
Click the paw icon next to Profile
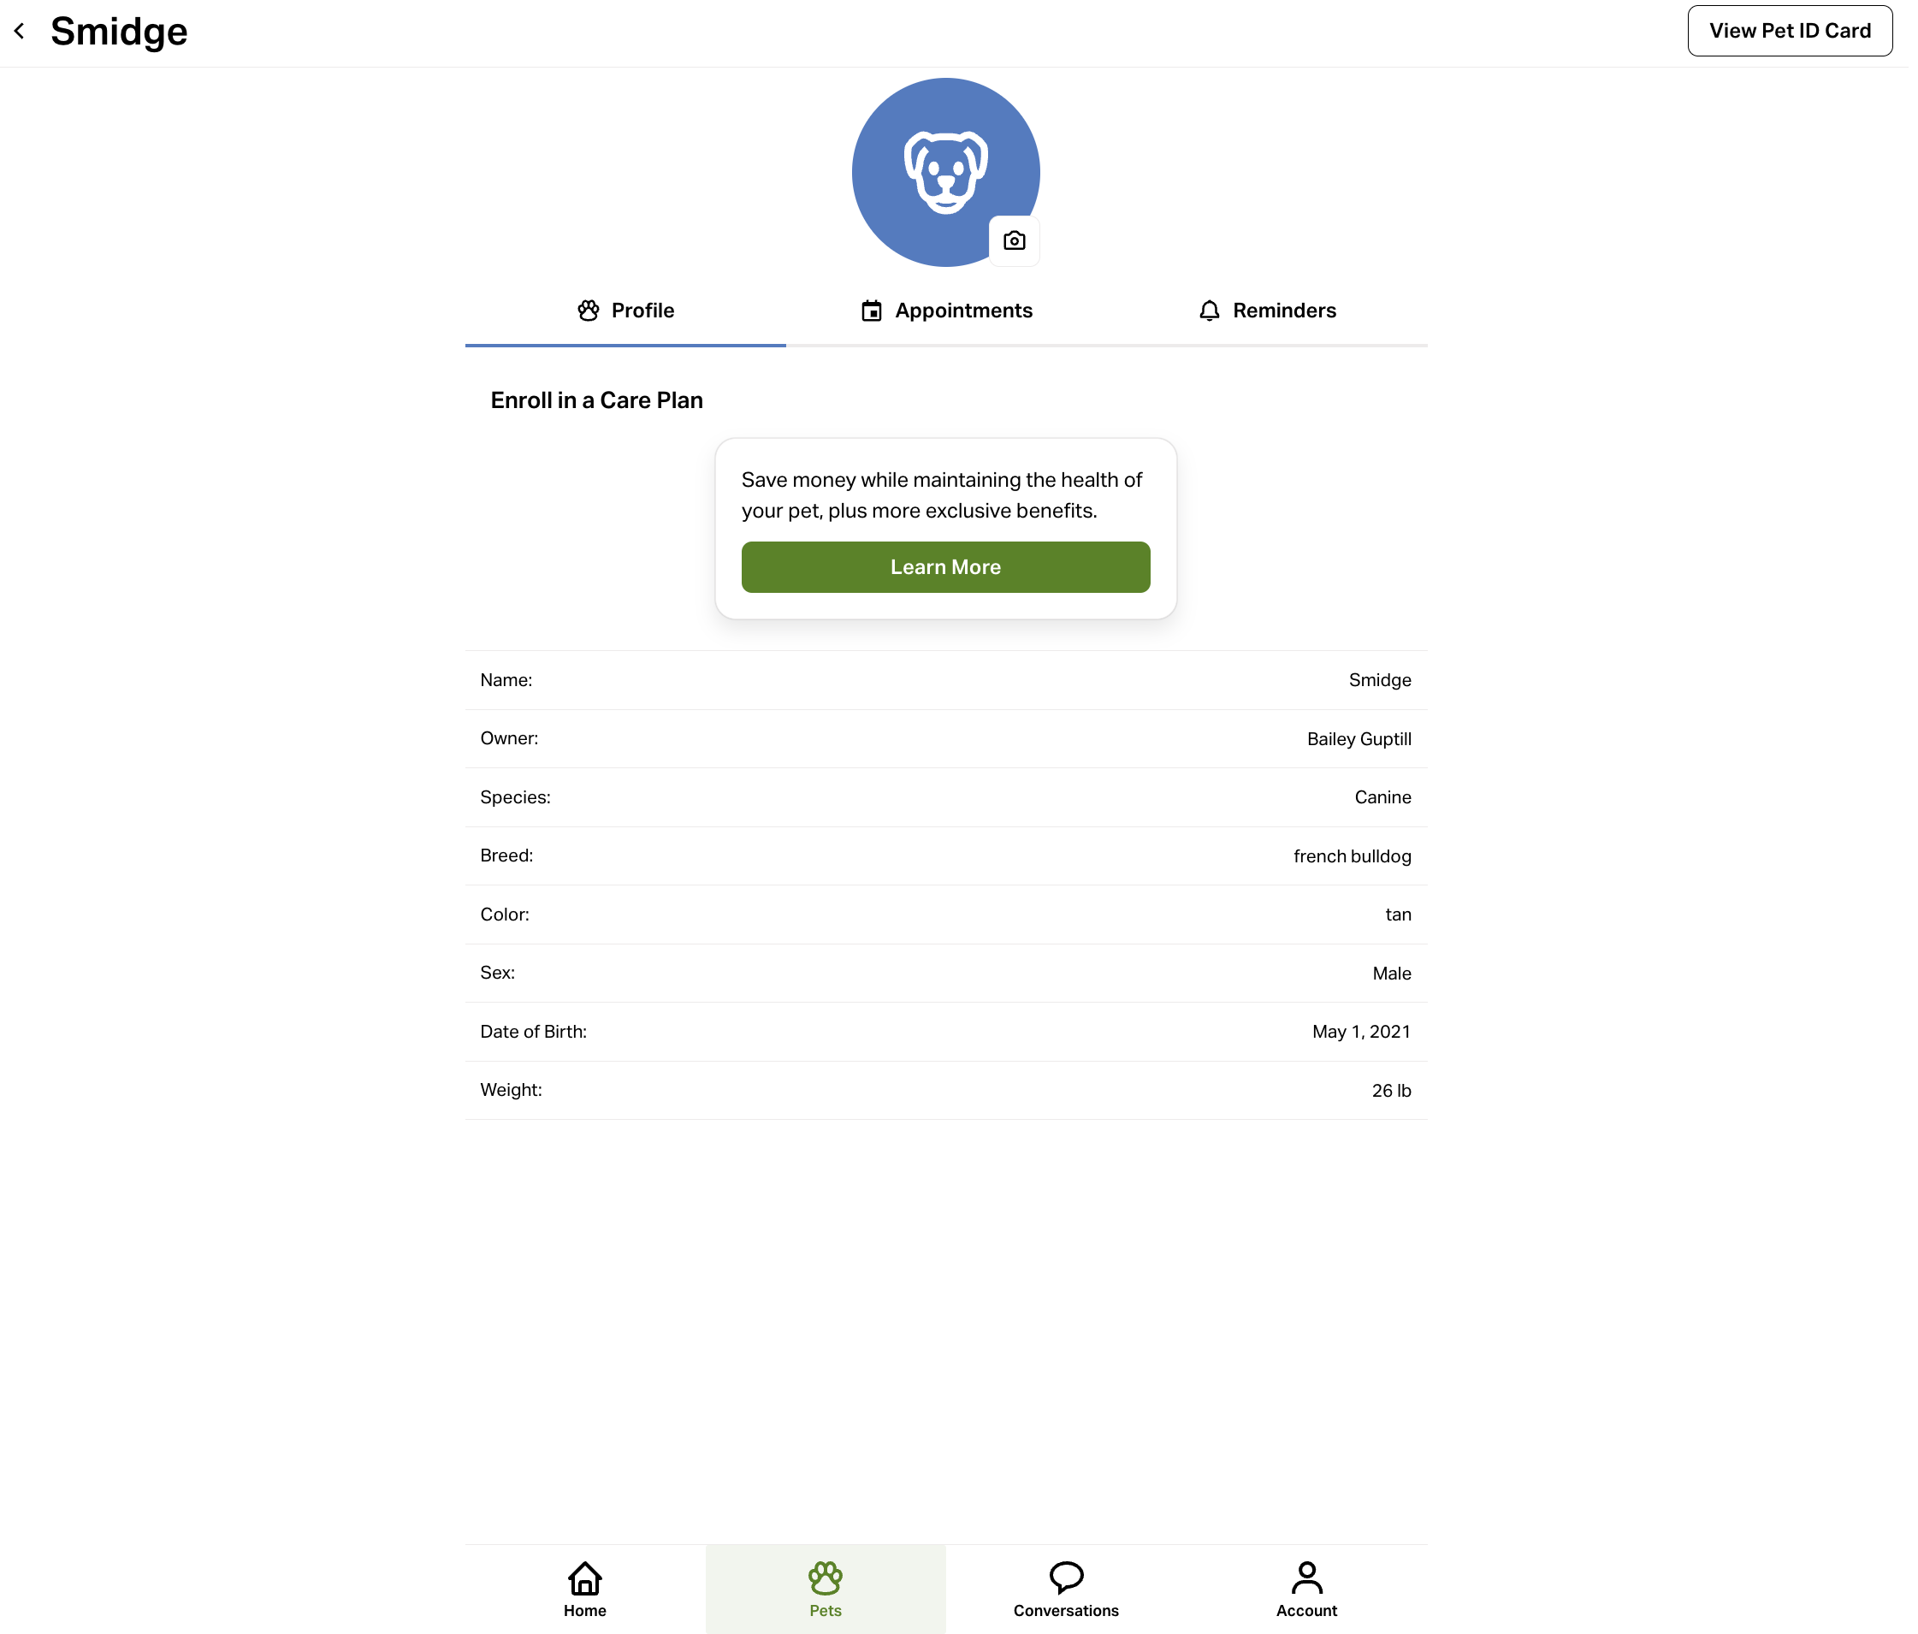(x=589, y=311)
